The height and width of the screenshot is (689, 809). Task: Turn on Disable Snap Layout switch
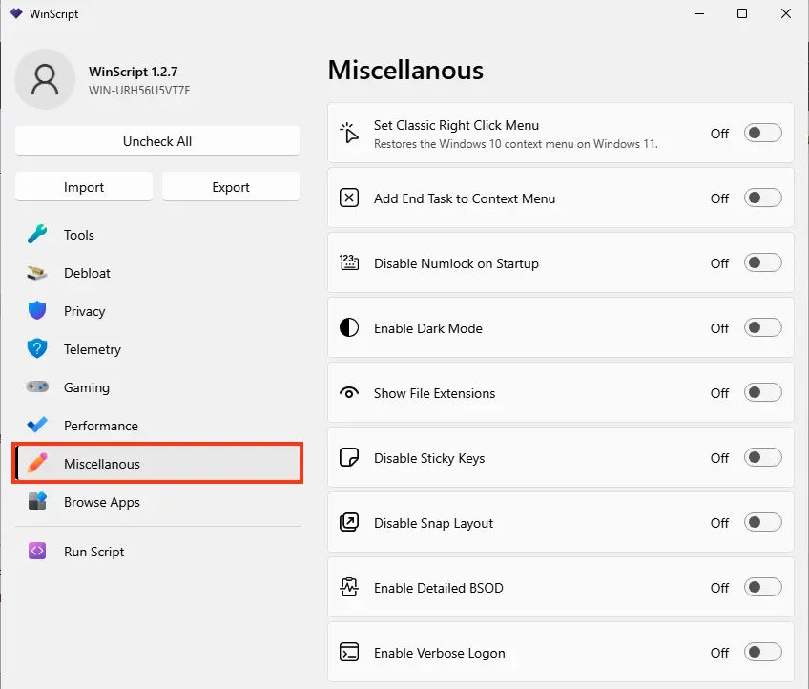[x=762, y=523]
